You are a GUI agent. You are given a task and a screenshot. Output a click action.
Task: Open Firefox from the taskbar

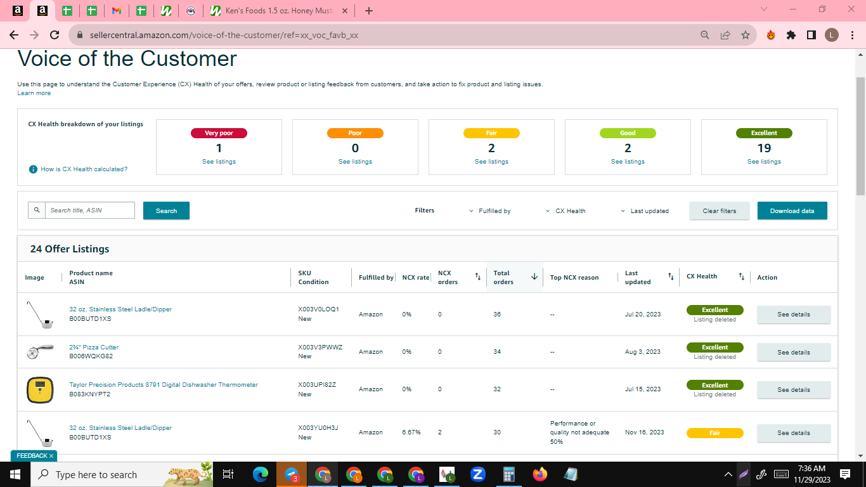tap(540, 474)
